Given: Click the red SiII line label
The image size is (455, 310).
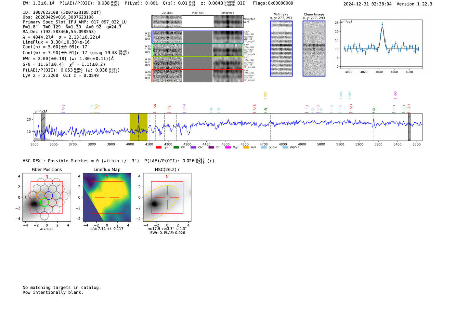Looking at the screenshot, I should pos(169,109).
